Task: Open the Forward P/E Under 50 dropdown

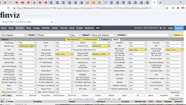Action: point(101,46)
